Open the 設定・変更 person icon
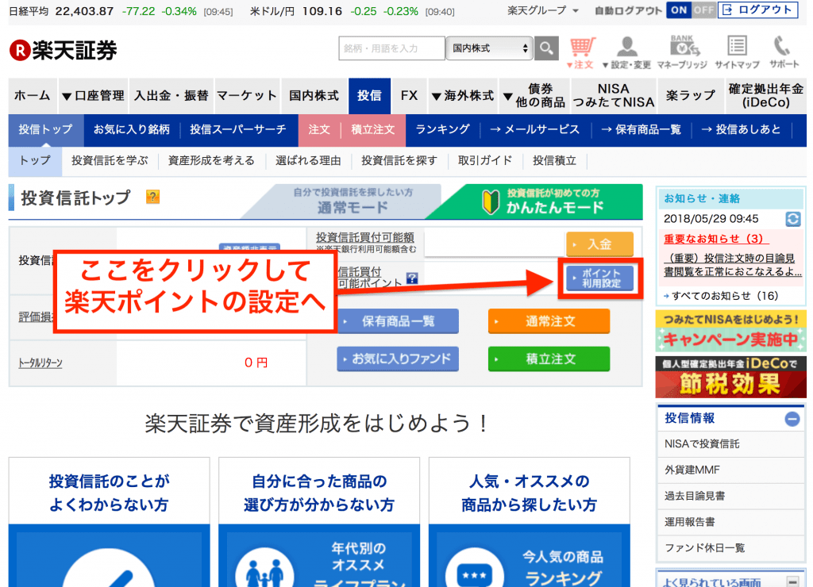The height and width of the screenshot is (587, 813). [627, 53]
